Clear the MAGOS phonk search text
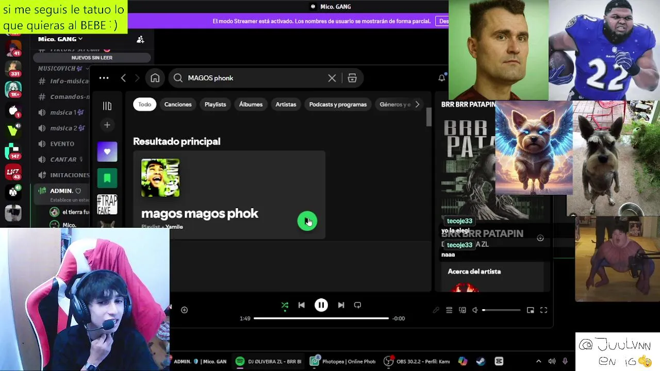The image size is (660, 371). click(332, 78)
